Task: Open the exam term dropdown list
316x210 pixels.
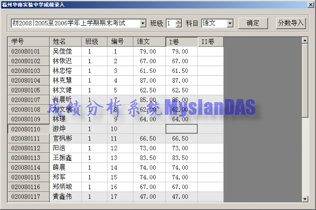Action: (142, 23)
